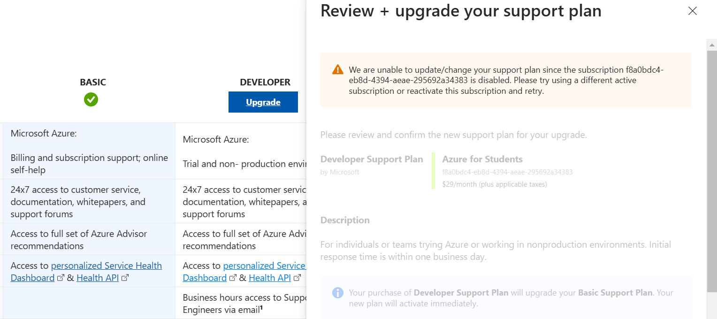
Task: Click the scrollbar up arrow in panel
Action: tap(712, 45)
